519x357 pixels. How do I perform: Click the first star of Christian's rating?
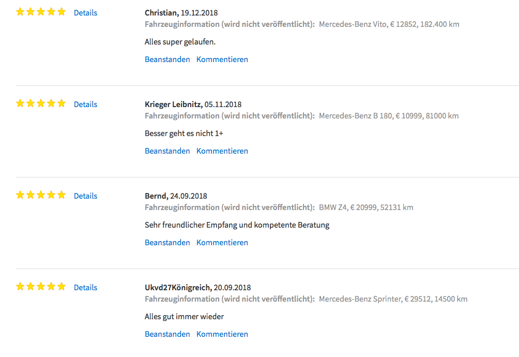20,12
